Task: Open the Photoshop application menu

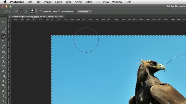Action: 17,2
